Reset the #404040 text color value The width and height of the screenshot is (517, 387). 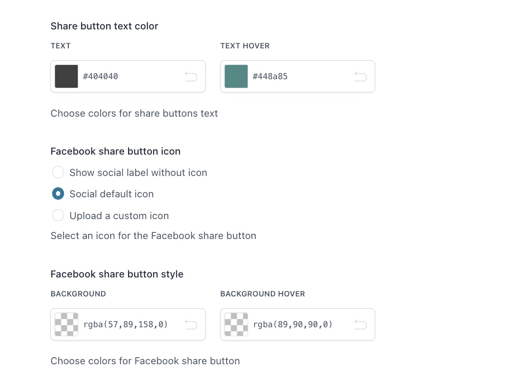coord(191,76)
